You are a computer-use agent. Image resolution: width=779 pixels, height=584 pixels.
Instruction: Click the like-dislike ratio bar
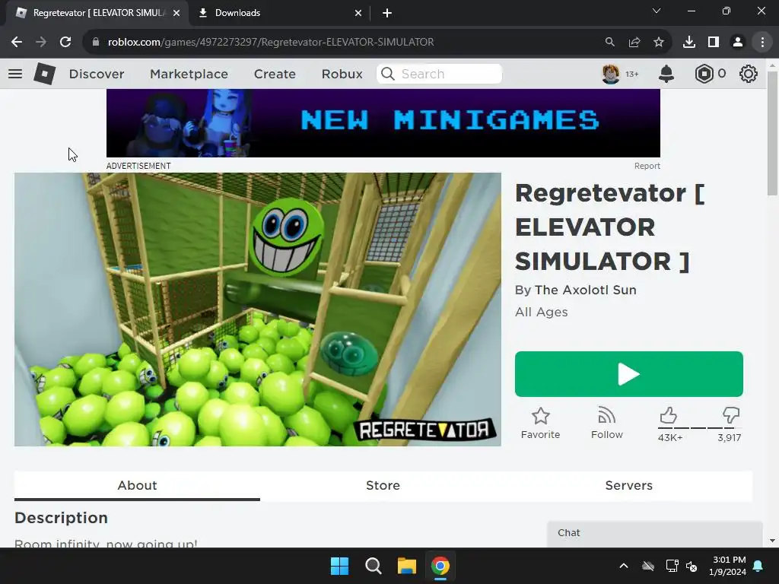coord(700,427)
